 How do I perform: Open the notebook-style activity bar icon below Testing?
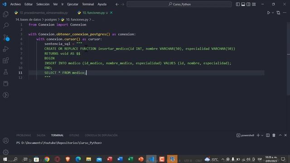(x=6, y=83)
